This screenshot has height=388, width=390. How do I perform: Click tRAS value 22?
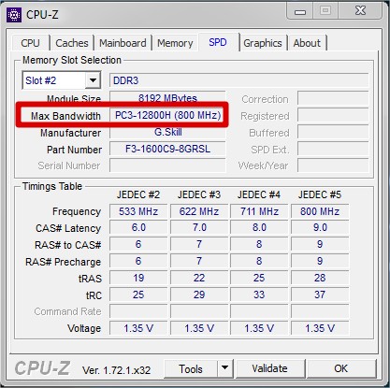[x=199, y=278]
